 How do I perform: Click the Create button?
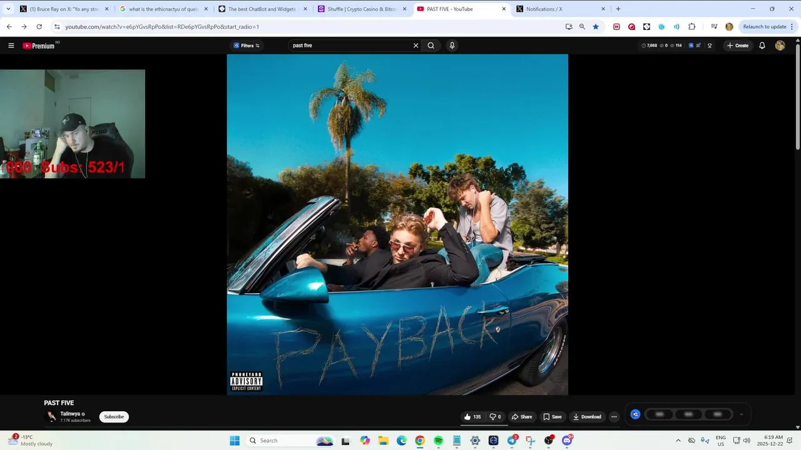coord(738,46)
